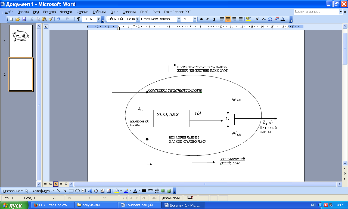Select the Format Painter brush icon
This screenshot has width=348, height=209.
50,19
